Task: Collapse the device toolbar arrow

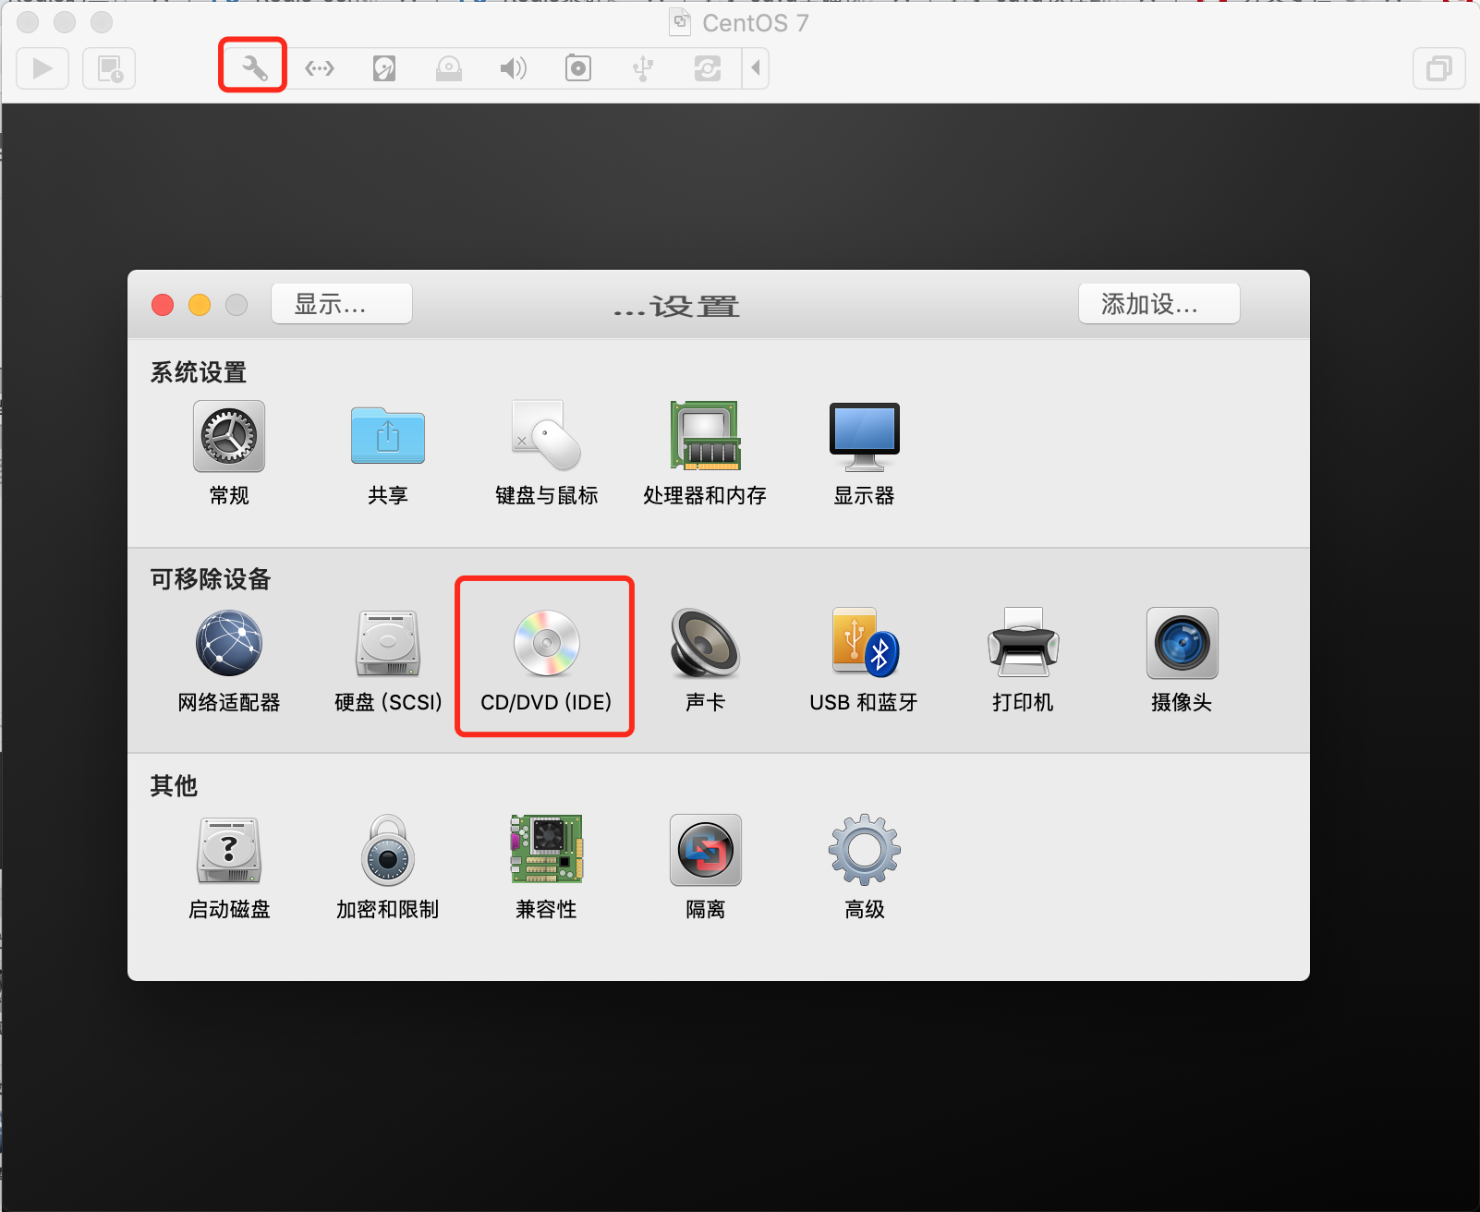Action: click(756, 68)
